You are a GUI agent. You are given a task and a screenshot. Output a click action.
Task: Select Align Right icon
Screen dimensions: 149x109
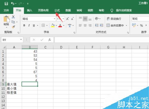tap(90, 26)
